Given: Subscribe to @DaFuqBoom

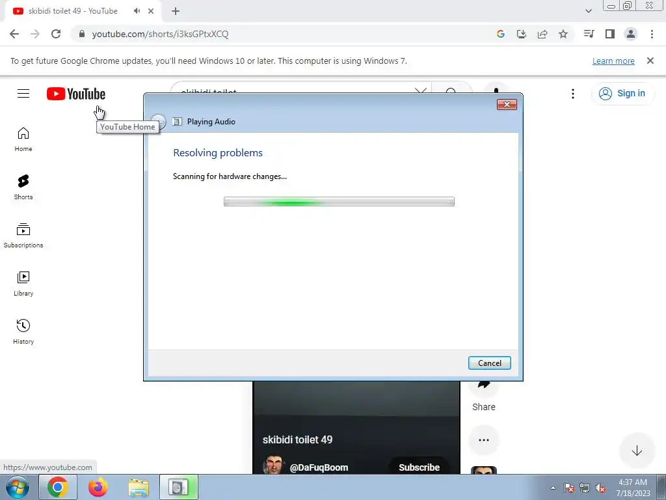Looking at the screenshot, I should [x=419, y=467].
